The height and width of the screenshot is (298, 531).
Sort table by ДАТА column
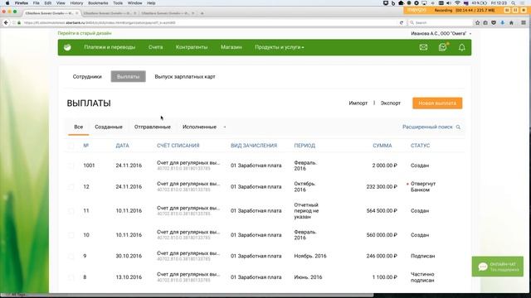122,146
